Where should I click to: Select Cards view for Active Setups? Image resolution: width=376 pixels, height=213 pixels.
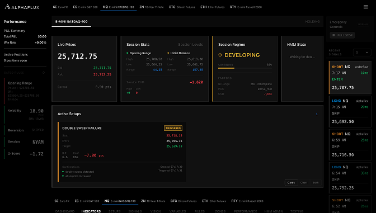pos(291,183)
